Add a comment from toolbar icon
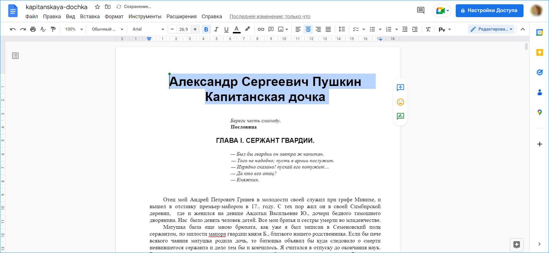Image resolution: width=549 pixels, height=253 pixels. tap(271, 29)
